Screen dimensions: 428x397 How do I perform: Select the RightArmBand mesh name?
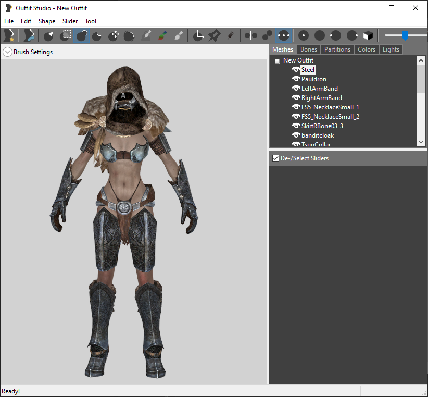[322, 97]
